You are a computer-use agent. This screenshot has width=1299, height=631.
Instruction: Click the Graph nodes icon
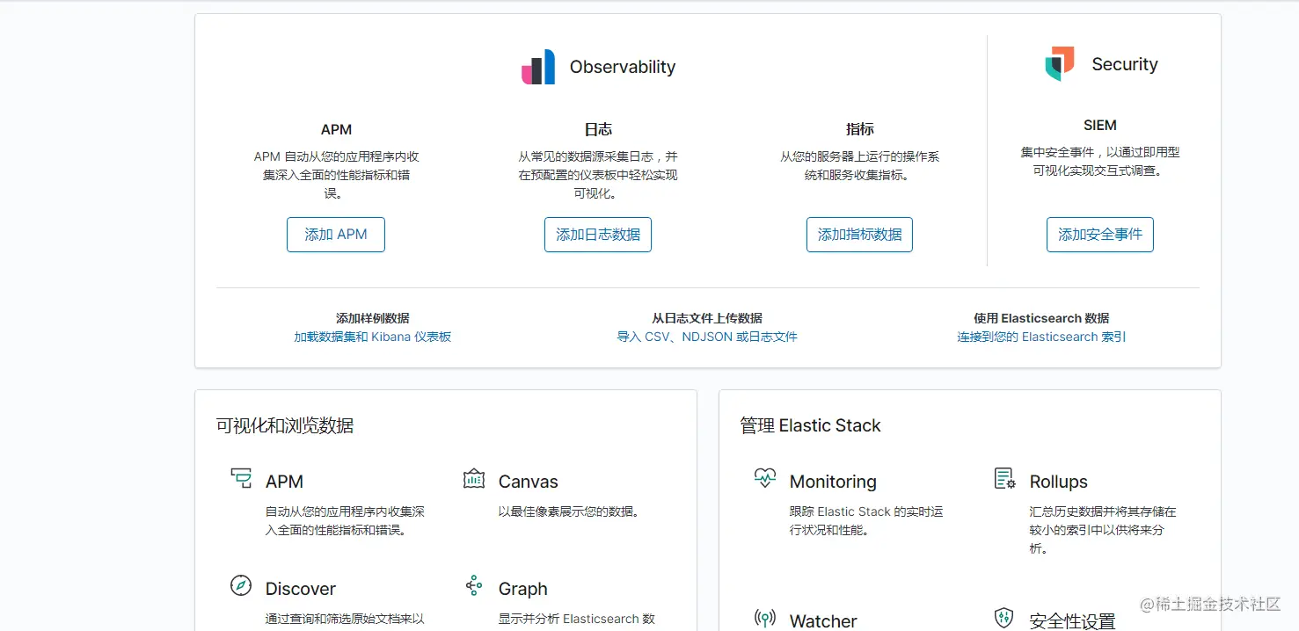474,585
